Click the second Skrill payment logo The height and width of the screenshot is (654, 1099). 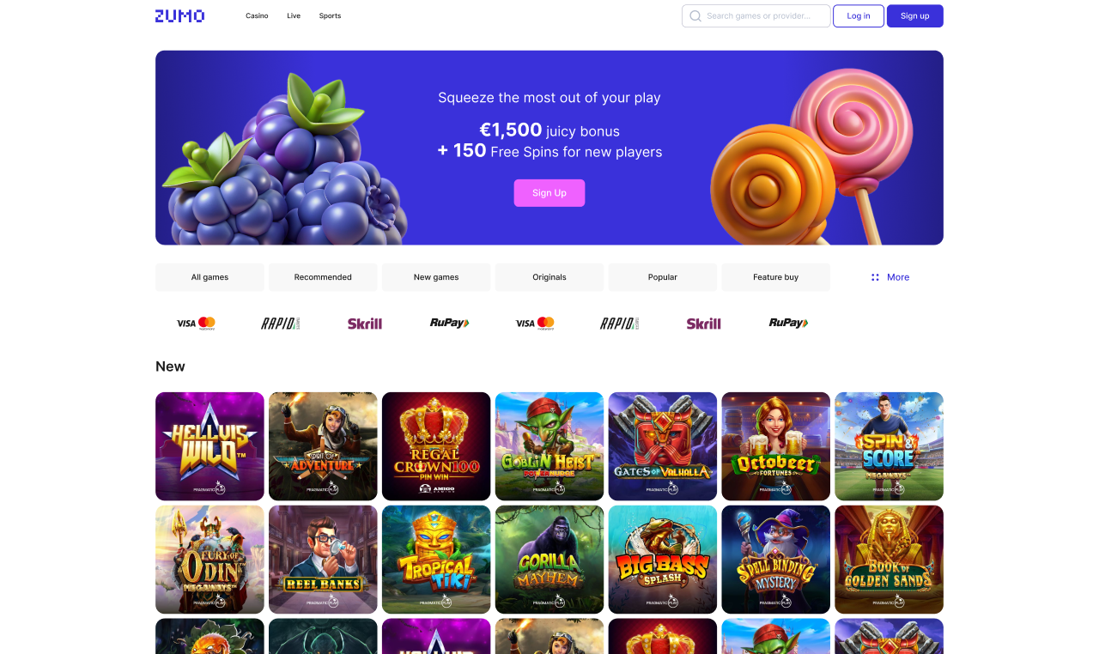click(x=704, y=324)
